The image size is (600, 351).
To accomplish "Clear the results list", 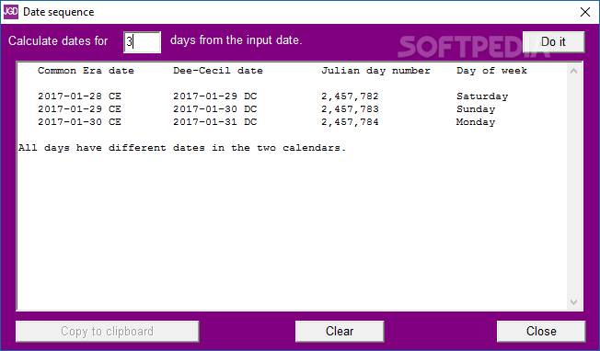I will [x=340, y=331].
